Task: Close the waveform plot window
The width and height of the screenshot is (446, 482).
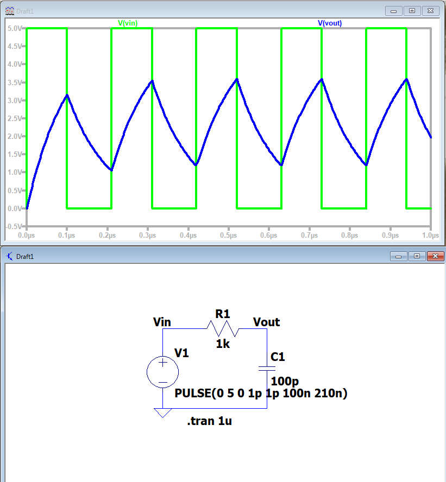Action: (x=431, y=11)
